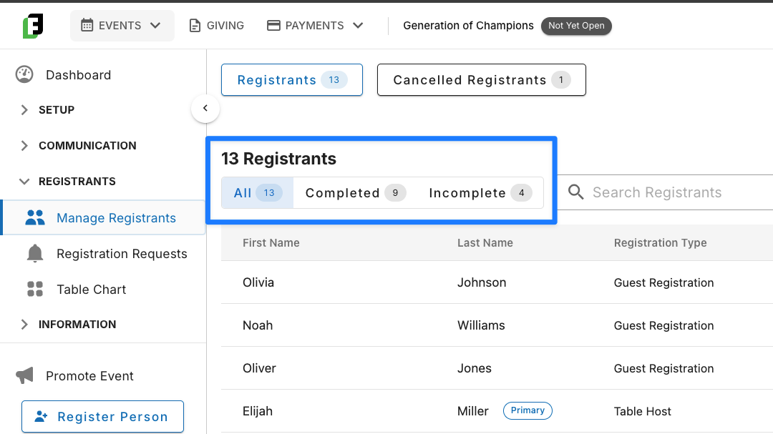The image size is (773, 434).
Task: Click the Manage Registrants people icon
Action: [x=35, y=218]
